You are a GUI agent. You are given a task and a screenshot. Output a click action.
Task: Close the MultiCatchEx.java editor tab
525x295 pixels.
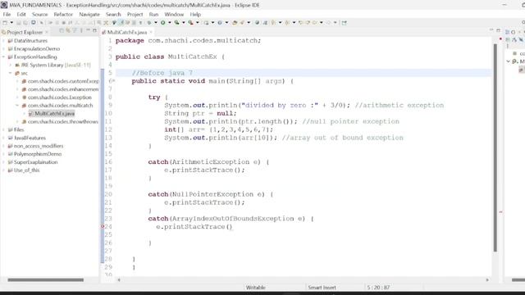click(151, 32)
